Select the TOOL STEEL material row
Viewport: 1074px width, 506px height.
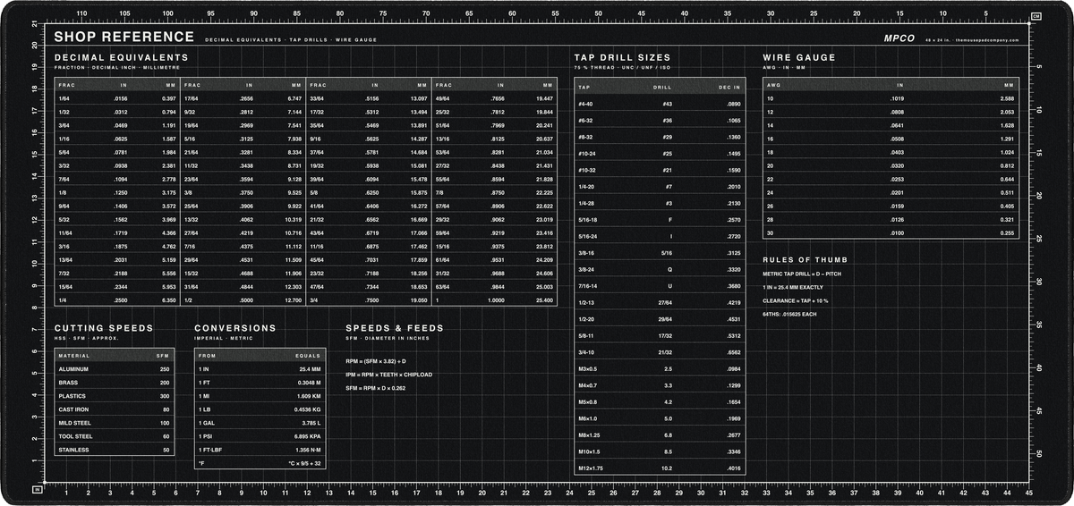pyautogui.click(x=114, y=436)
